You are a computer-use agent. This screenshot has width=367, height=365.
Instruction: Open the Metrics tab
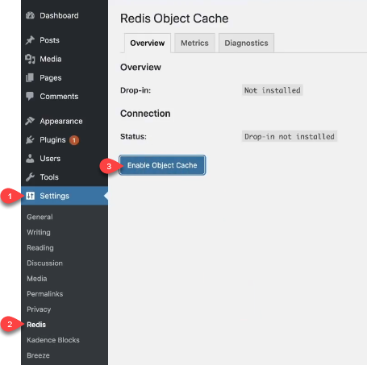pos(194,43)
